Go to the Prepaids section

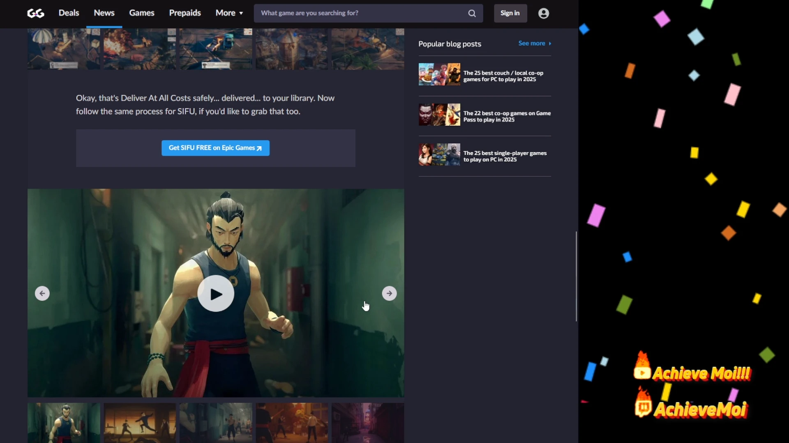tap(185, 13)
